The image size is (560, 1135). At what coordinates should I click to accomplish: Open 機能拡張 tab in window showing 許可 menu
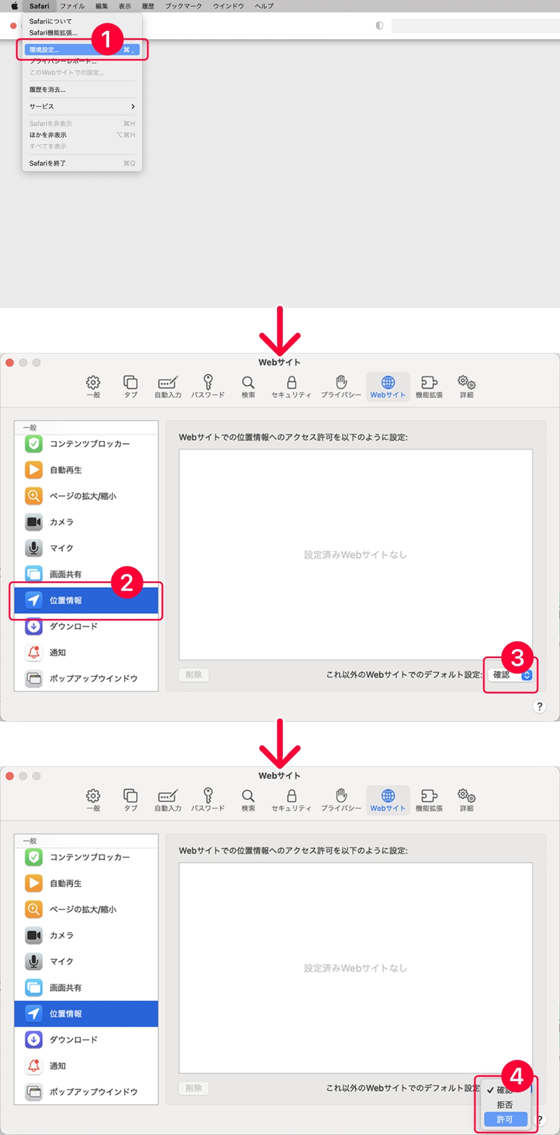[429, 800]
